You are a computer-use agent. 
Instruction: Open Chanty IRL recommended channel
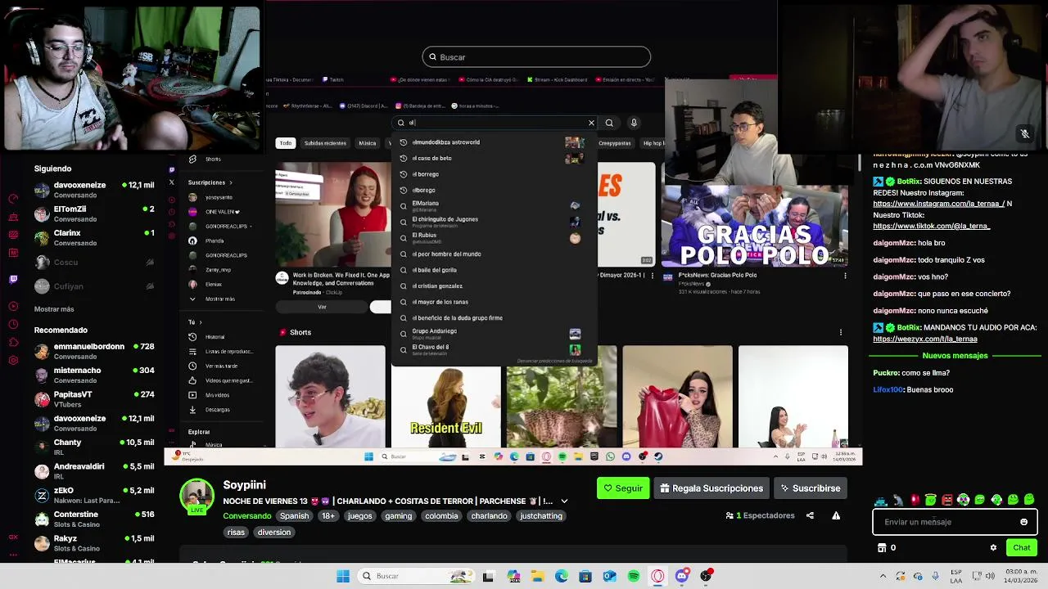(94, 447)
